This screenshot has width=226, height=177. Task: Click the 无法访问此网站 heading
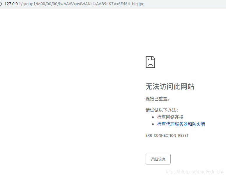pyautogui.click(x=170, y=87)
